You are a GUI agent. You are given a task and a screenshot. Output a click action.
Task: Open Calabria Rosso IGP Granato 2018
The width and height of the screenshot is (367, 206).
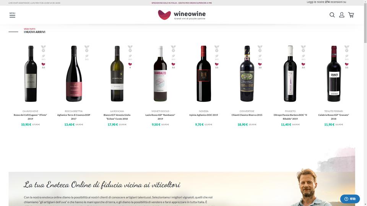click(x=333, y=117)
